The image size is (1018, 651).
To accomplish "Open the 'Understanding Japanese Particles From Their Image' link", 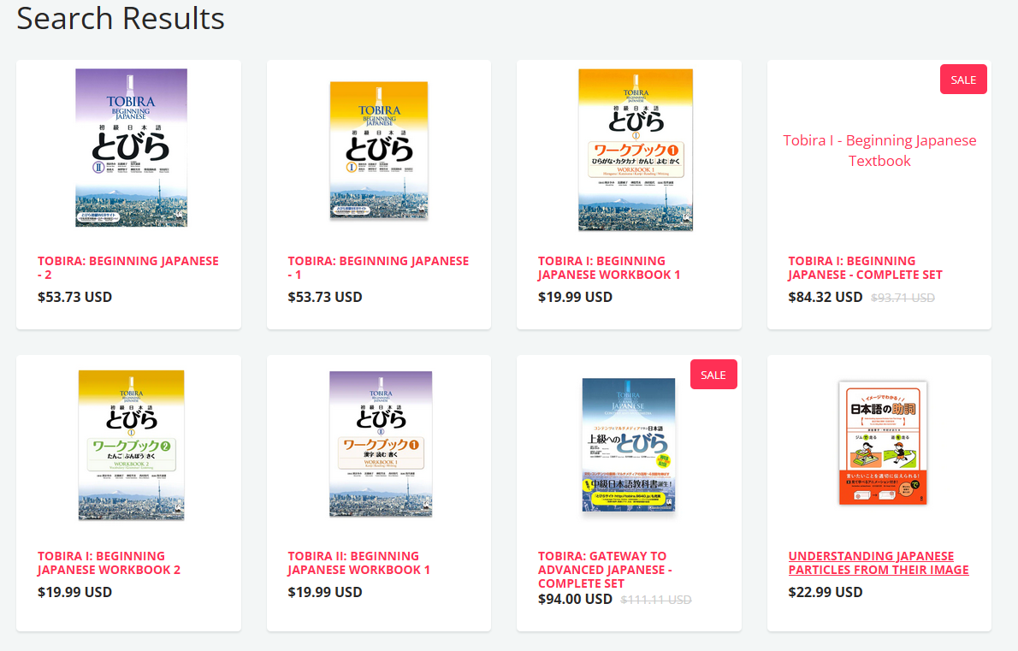I will coord(879,563).
